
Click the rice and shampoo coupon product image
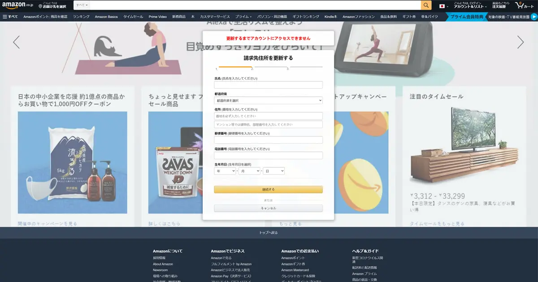point(72,162)
